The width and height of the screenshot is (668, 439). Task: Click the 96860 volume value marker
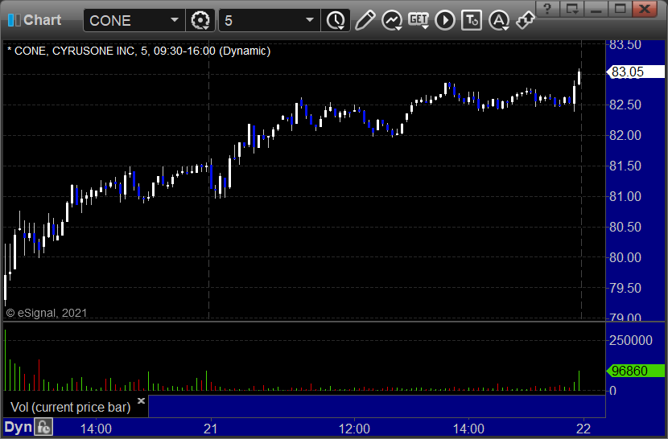point(635,371)
